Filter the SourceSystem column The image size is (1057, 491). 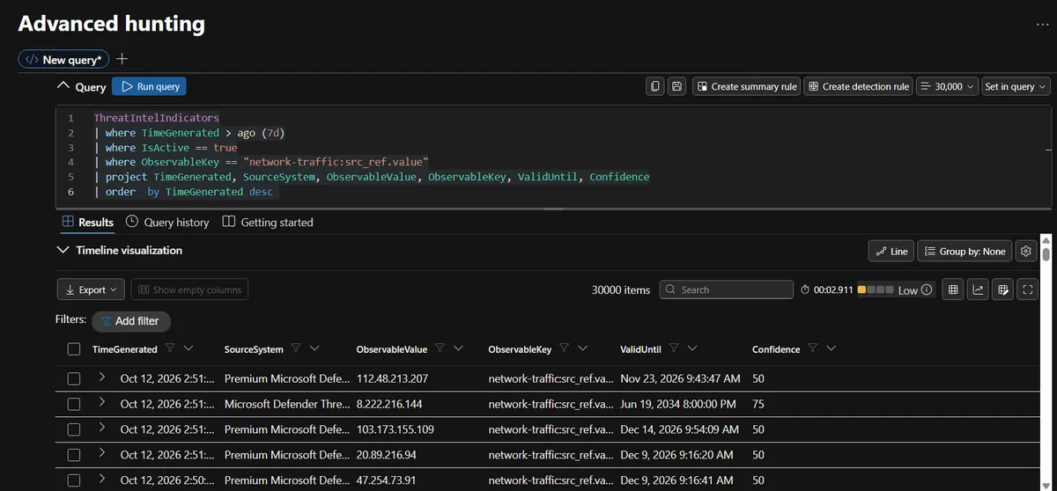pyautogui.click(x=297, y=348)
